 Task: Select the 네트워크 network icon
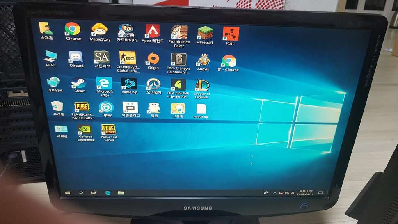tap(54, 84)
